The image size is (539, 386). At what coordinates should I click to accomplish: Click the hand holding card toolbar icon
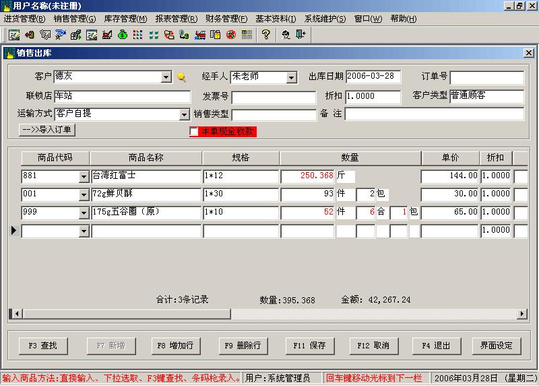tap(45, 35)
